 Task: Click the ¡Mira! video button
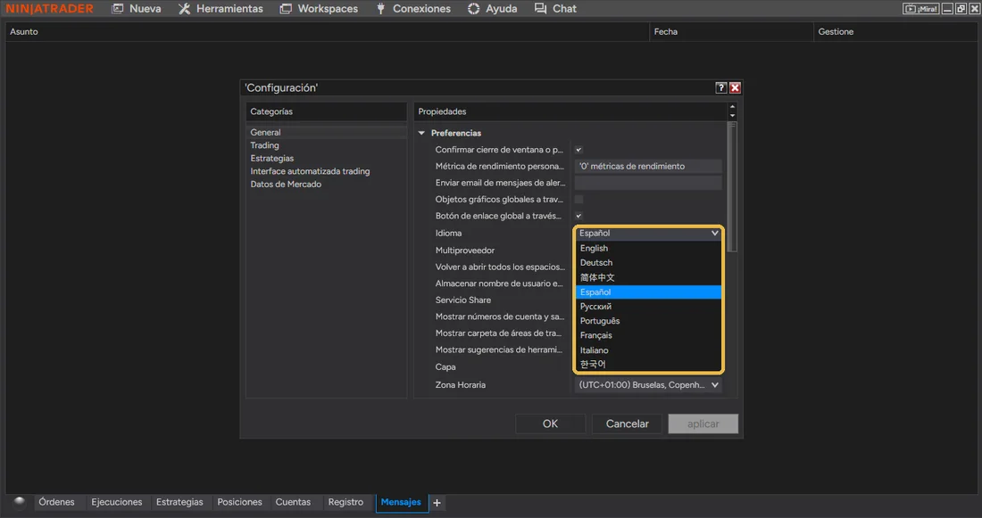[x=920, y=9]
